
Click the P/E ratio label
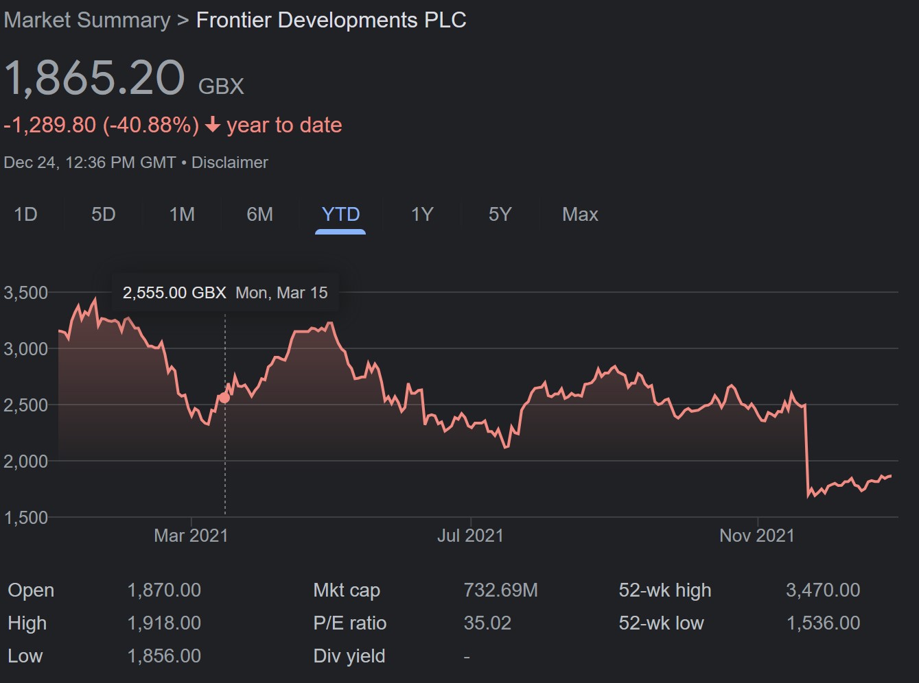click(x=349, y=623)
